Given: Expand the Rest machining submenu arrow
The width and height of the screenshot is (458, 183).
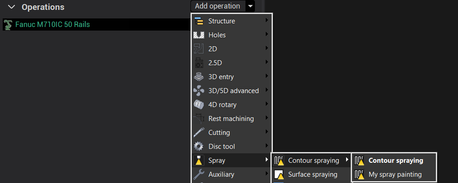Looking at the screenshot, I should (267, 119).
